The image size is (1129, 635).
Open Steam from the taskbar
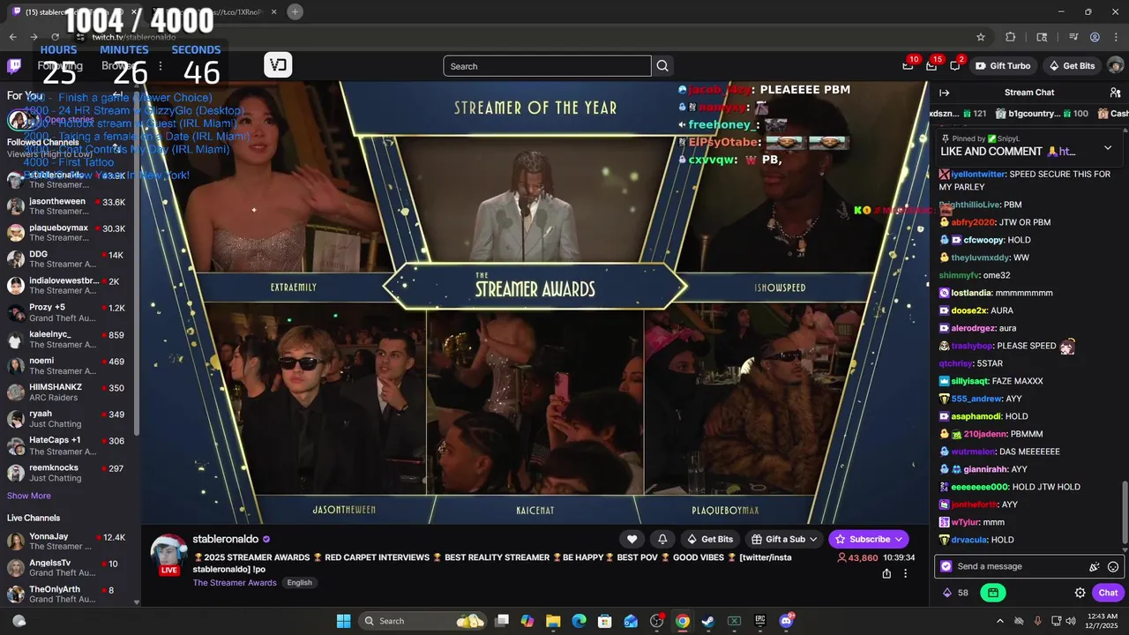tap(707, 621)
